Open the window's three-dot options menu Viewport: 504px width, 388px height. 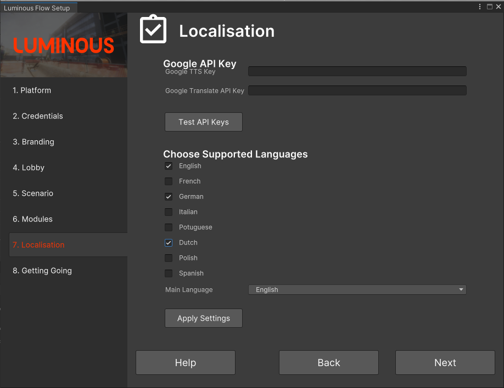(x=480, y=7)
